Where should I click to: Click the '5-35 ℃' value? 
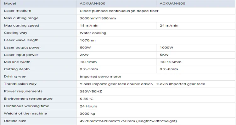tap(87, 99)
